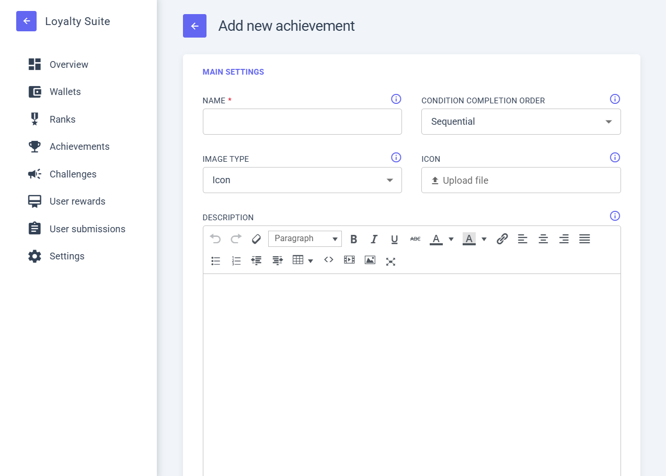Insert a media video
666x476 pixels.
[349, 259]
